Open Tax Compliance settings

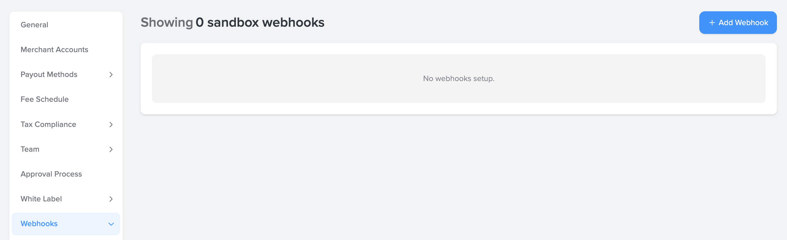point(48,124)
